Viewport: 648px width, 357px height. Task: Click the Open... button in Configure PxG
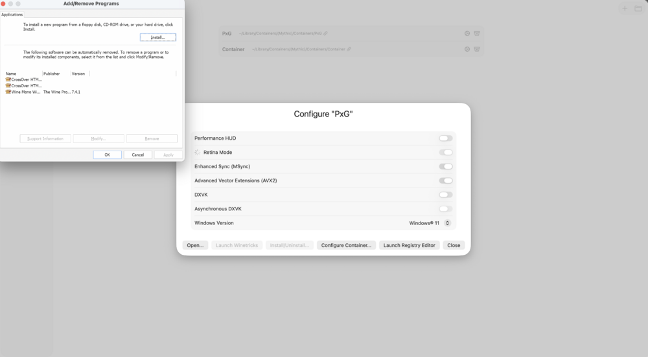click(x=195, y=245)
